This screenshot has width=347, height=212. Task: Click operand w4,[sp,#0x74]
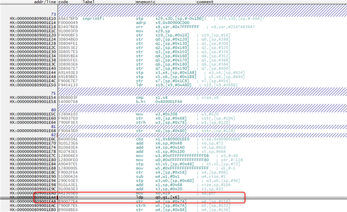click(171, 201)
